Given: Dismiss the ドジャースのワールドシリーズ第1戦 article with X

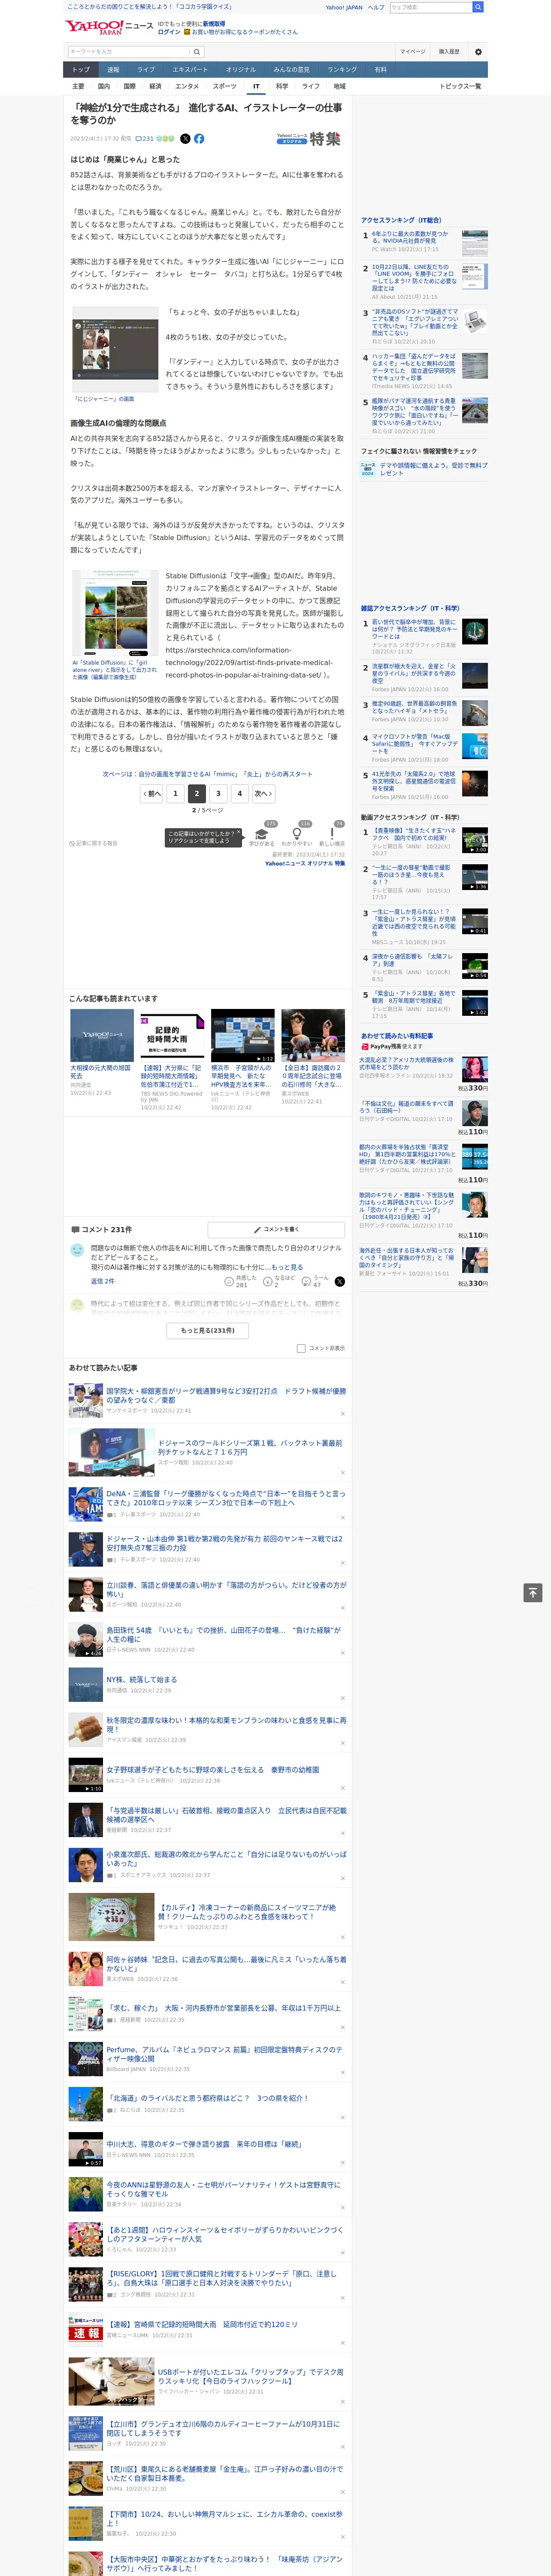Looking at the screenshot, I should (x=343, y=1472).
